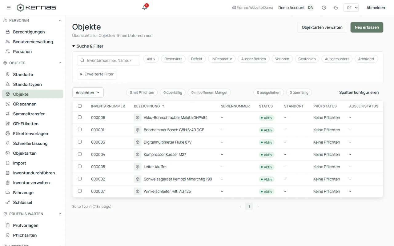Screen dimensions: 394x246
Task: Check the Leiter Alu 3m row
Action: [80, 166]
